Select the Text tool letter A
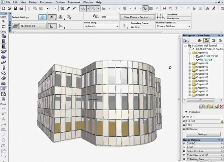The width and height of the screenshot is (224, 162). [4, 119]
